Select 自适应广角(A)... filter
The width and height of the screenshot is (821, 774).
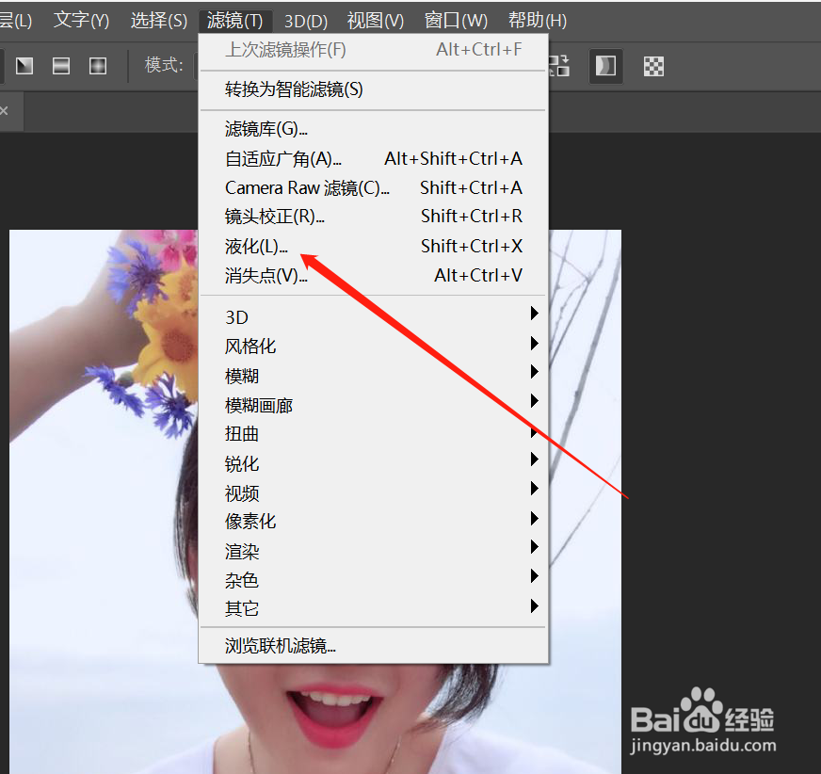tap(374, 159)
